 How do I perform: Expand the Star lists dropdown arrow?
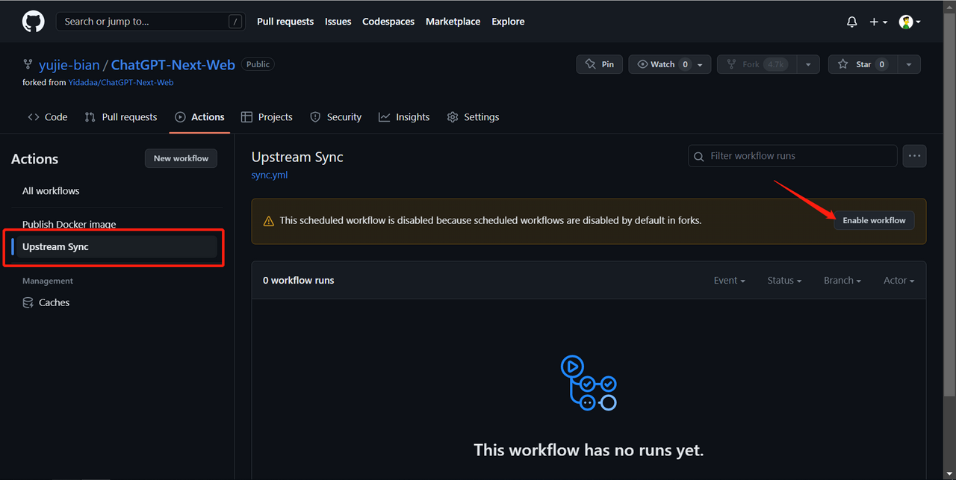pos(909,65)
